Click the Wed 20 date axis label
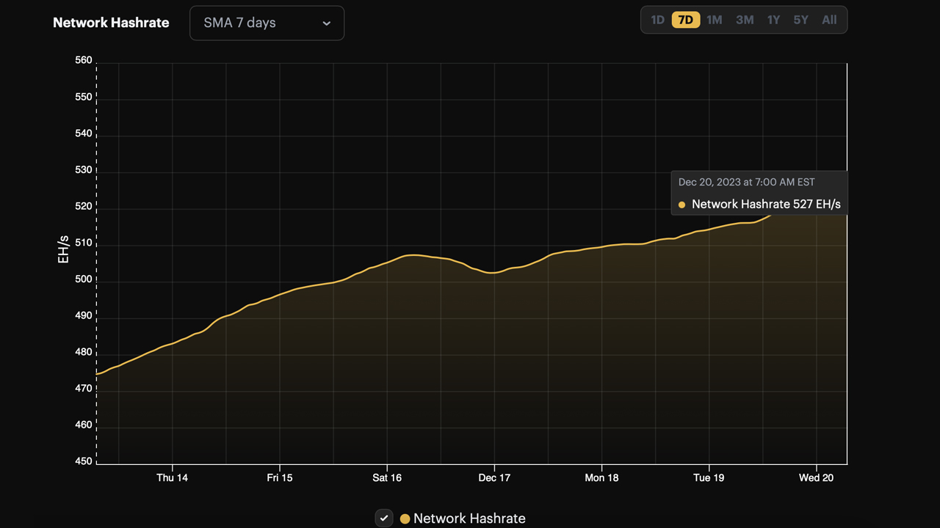Image resolution: width=940 pixels, height=528 pixels. click(x=816, y=477)
